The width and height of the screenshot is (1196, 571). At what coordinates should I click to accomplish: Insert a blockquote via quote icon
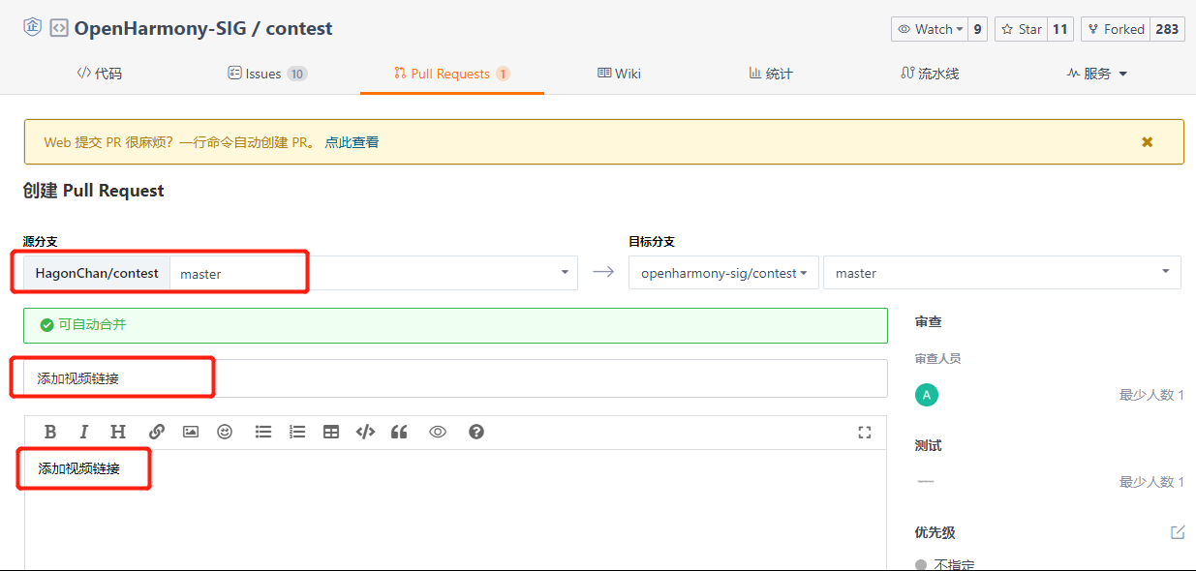399,433
